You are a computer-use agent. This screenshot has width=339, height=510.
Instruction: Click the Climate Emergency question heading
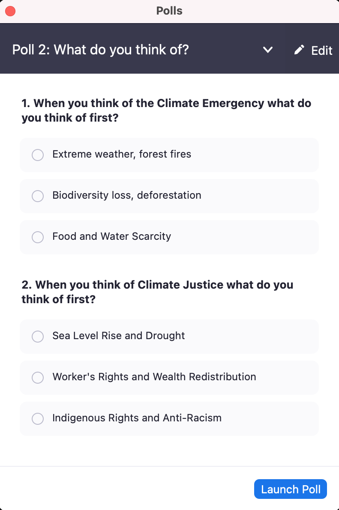[x=166, y=110]
